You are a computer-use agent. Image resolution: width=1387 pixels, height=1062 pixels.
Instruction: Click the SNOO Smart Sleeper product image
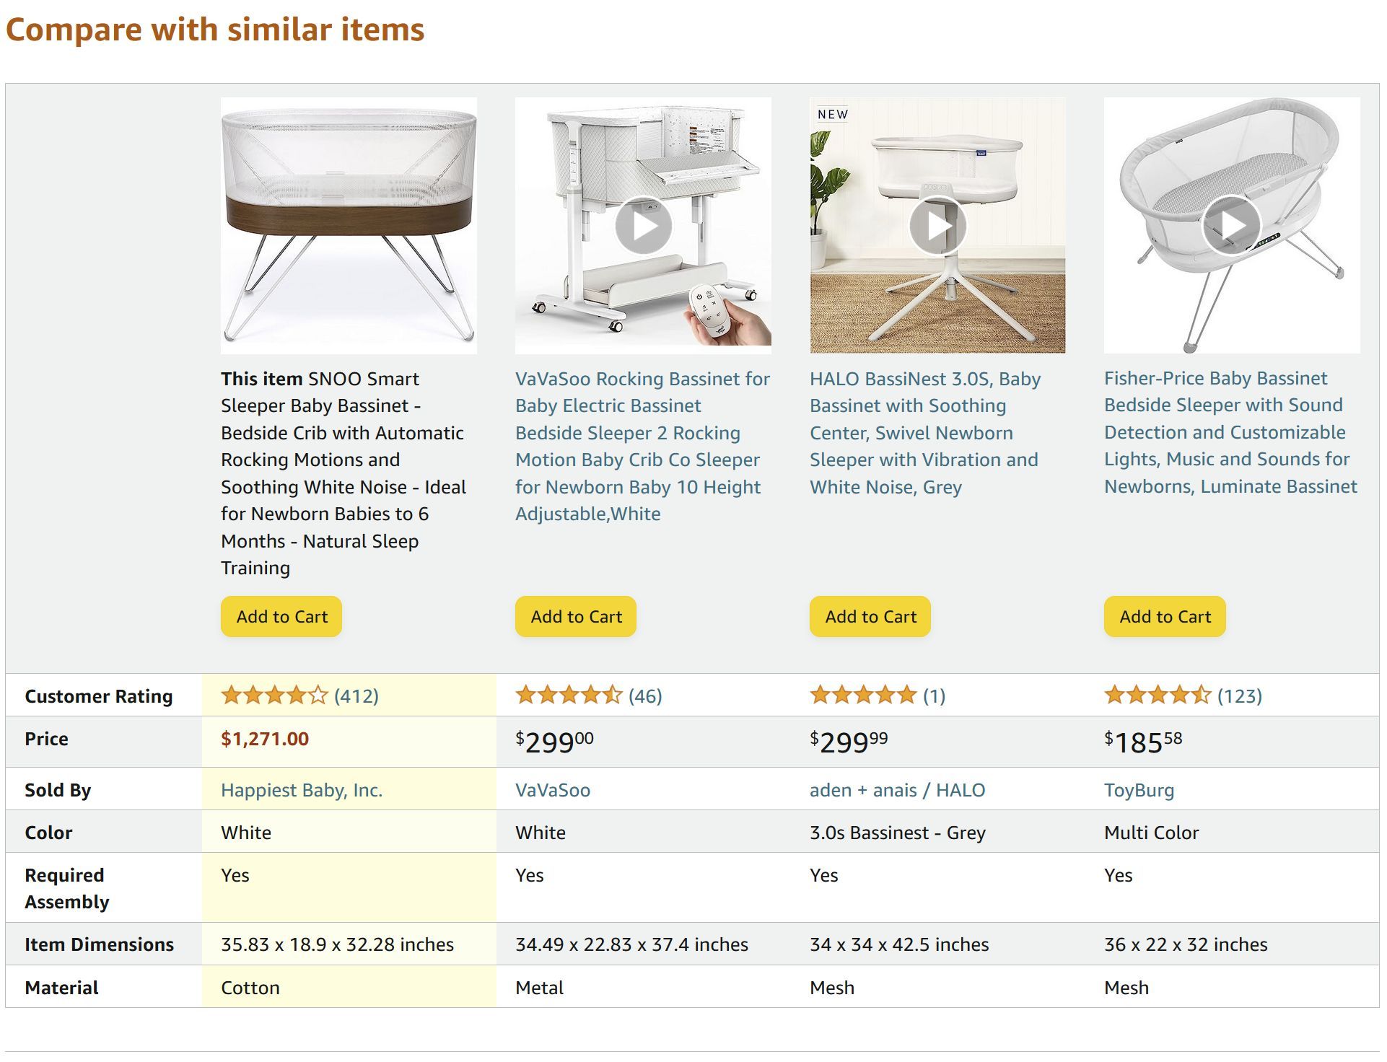click(349, 225)
